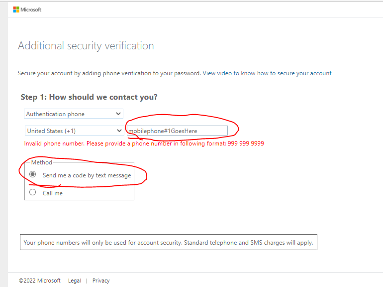Click the Microsoft wordmark in the header
This screenshot has width=383, height=287.
[31, 10]
